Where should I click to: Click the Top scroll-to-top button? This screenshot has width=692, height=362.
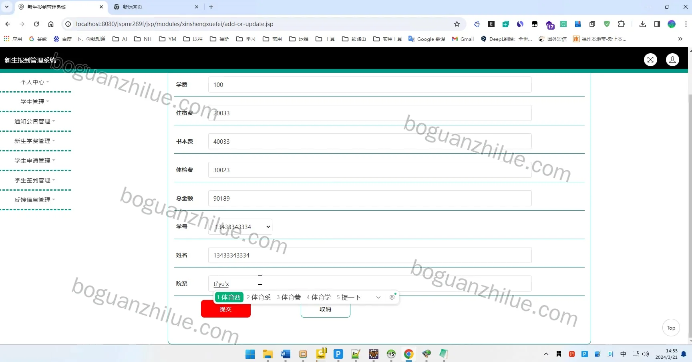671,328
